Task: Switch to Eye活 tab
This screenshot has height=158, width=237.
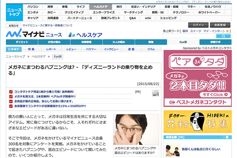Action: coord(183,42)
